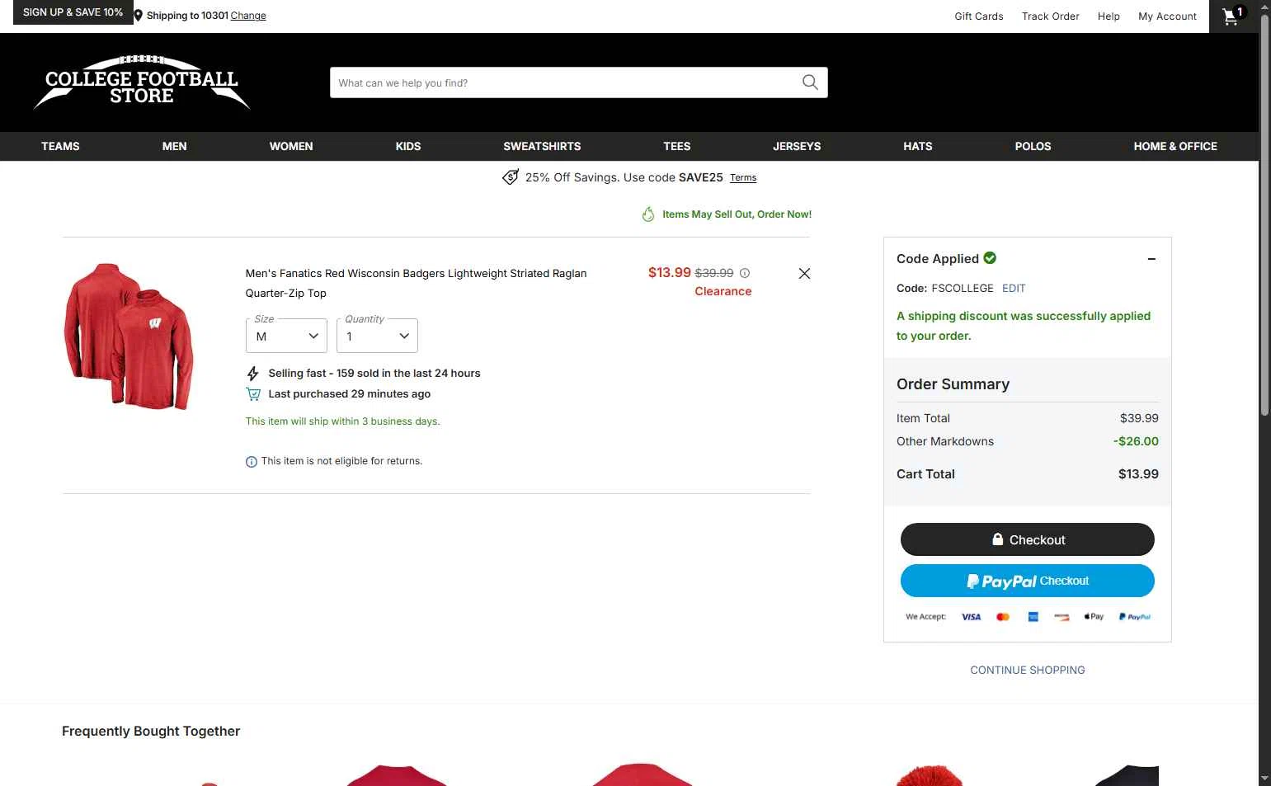This screenshot has width=1271, height=786.
Task: Click the PayPal Checkout button
Action: tap(1028, 581)
